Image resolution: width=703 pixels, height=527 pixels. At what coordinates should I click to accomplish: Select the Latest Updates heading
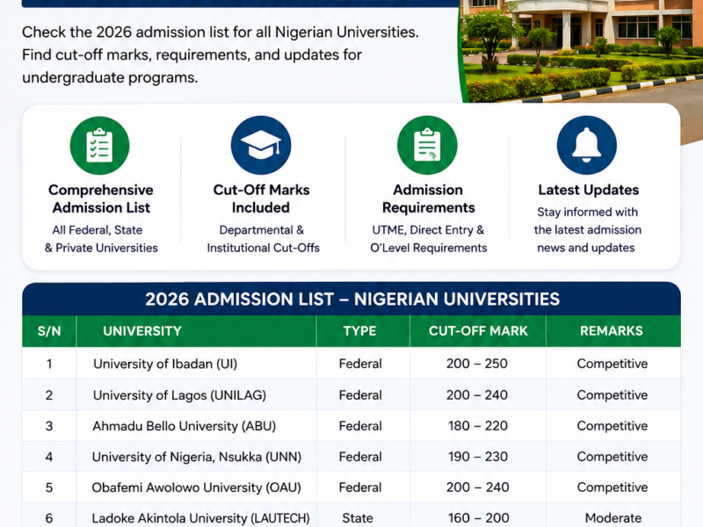click(588, 190)
